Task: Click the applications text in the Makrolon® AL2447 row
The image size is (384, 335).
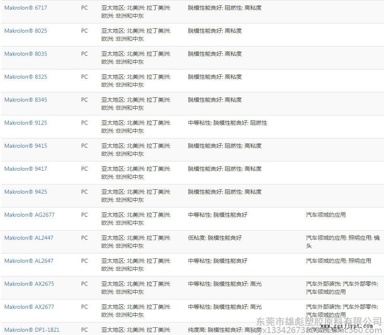Action: [x=342, y=241]
